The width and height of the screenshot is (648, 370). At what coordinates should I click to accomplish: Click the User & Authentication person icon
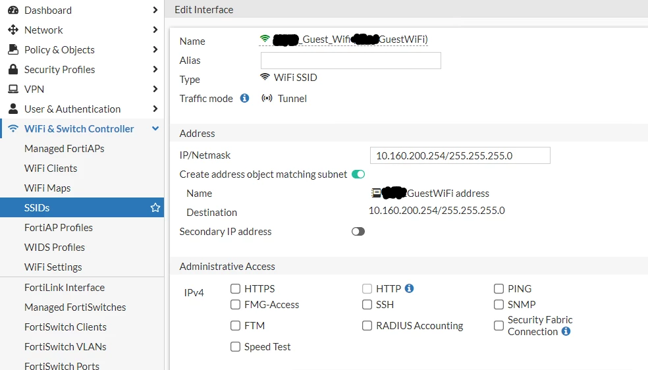tap(13, 109)
